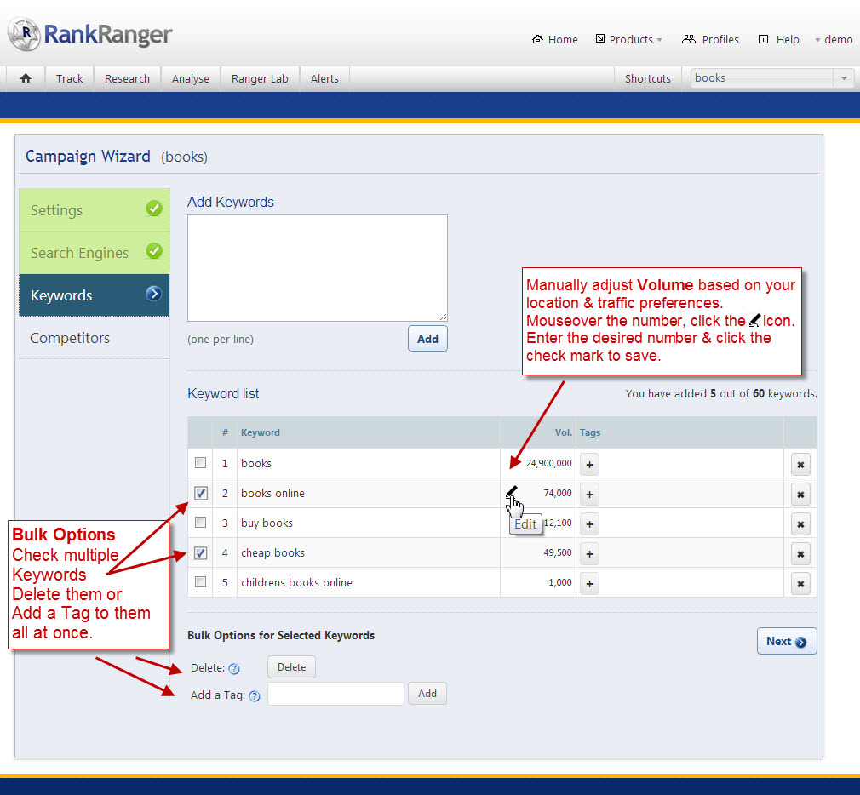Check the box for 'childrens books online'
This screenshot has width=860, height=795.
coord(201,581)
